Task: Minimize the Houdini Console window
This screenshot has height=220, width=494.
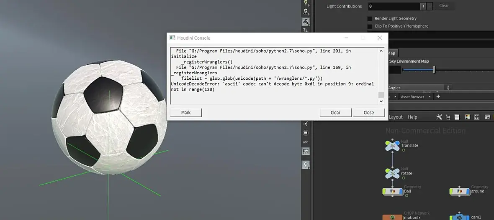Action: (x=346, y=38)
